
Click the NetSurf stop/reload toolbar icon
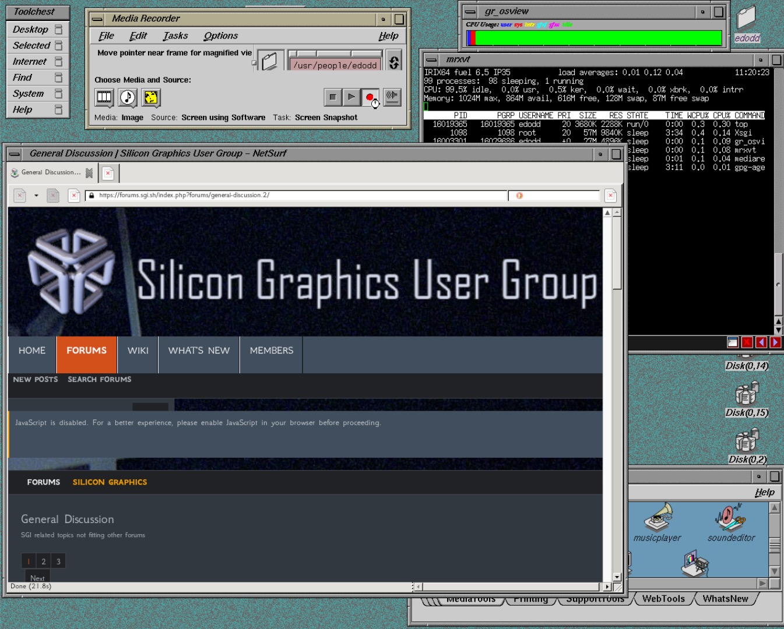click(73, 196)
